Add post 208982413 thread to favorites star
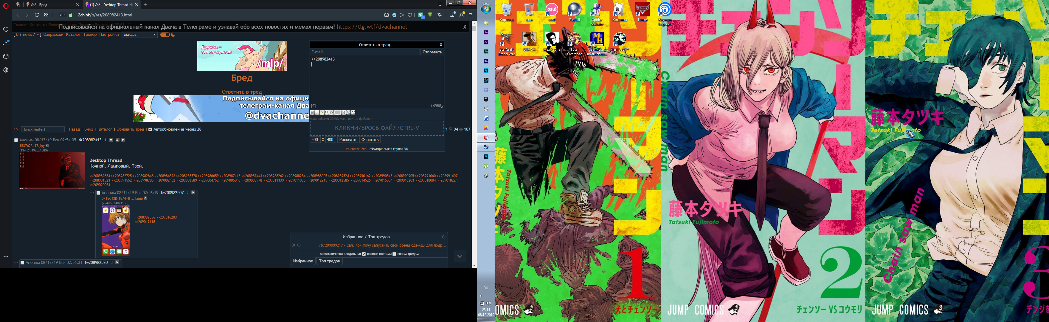Image resolution: width=1049 pixels, height=322 pixels. click(111, 140)
